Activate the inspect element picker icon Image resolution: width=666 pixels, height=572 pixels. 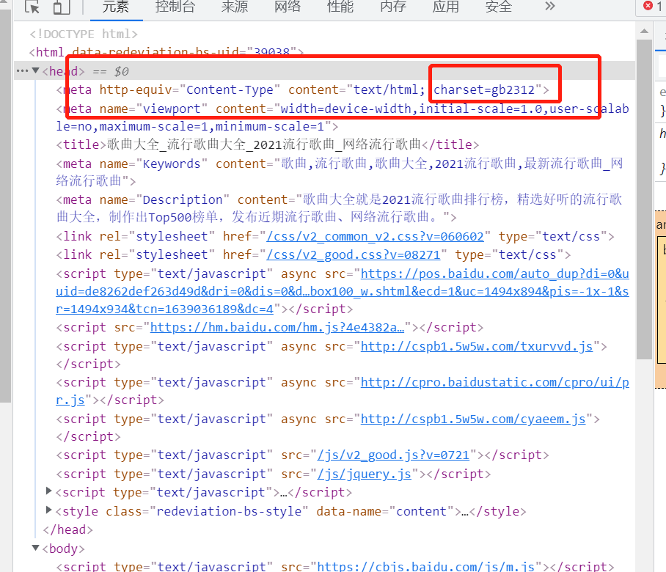click(x=32, y=7)
